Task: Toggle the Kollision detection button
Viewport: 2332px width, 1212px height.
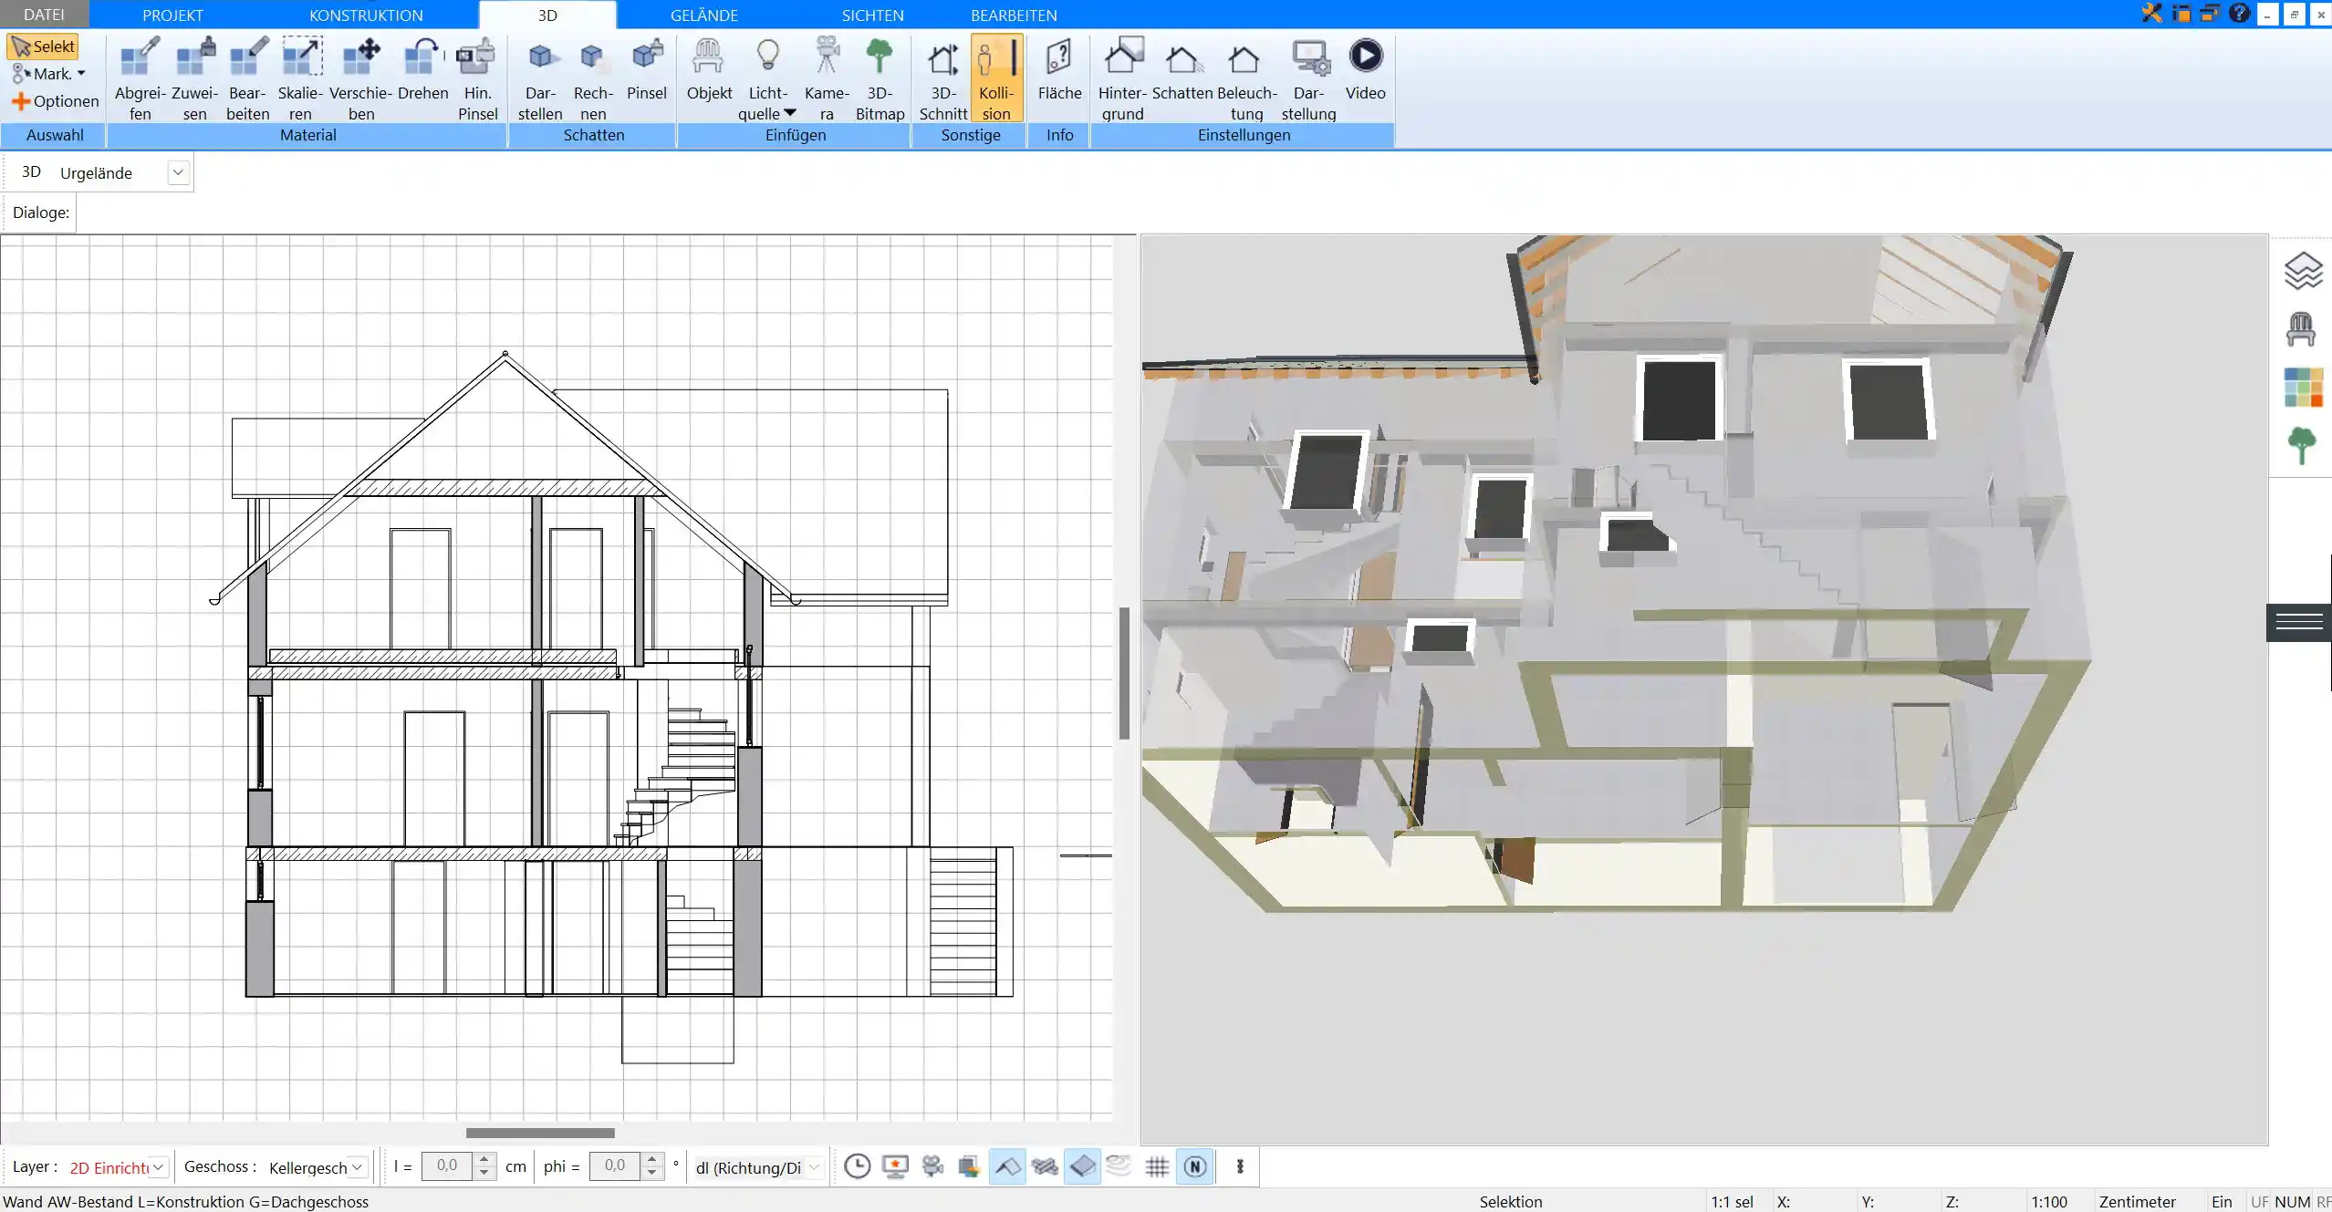Action: click(x=996, y=78)
